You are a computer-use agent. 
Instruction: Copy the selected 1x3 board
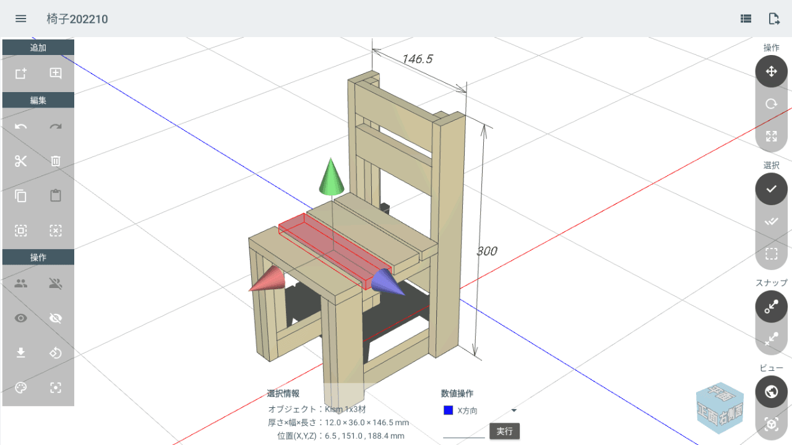click(x=20, y=196)
